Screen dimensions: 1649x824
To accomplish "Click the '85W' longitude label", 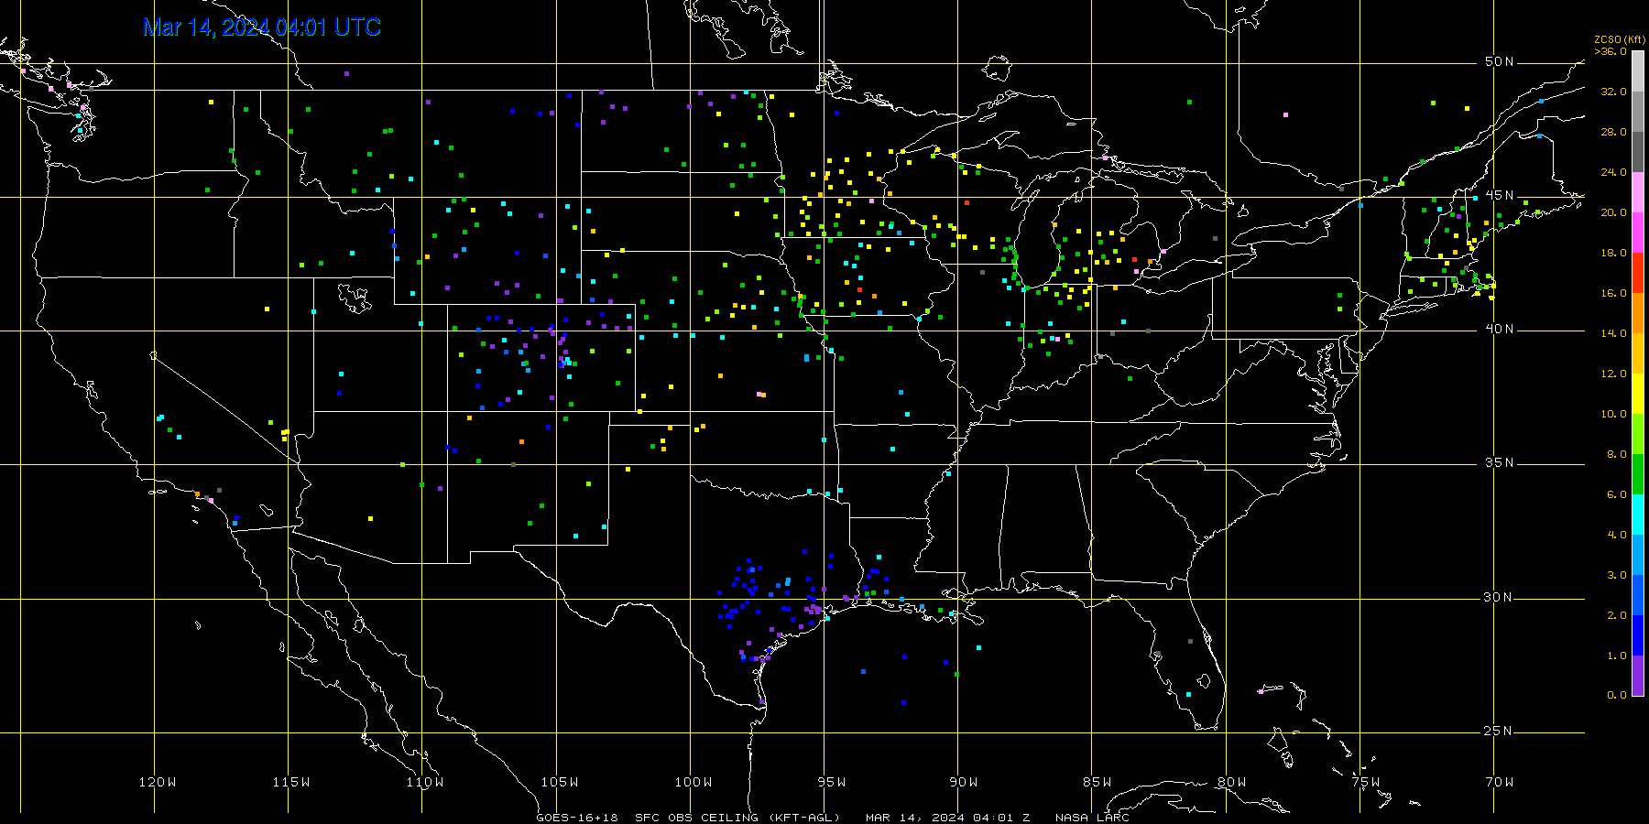I will tap(1098, 782).
